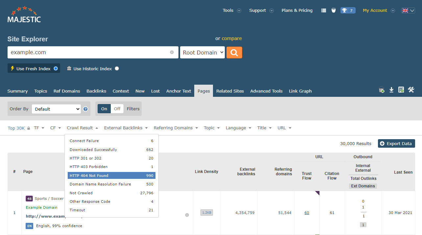This screenshot has height=235, width=422.
Task: Expand the Support menu
Action: (x=261, y=11)
